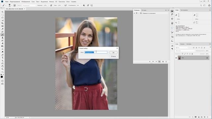Switch to the Каналы tab
Image resolution: width=212 pixels, height=119 pixels.
pyautogui.click(x=182, y=44)
